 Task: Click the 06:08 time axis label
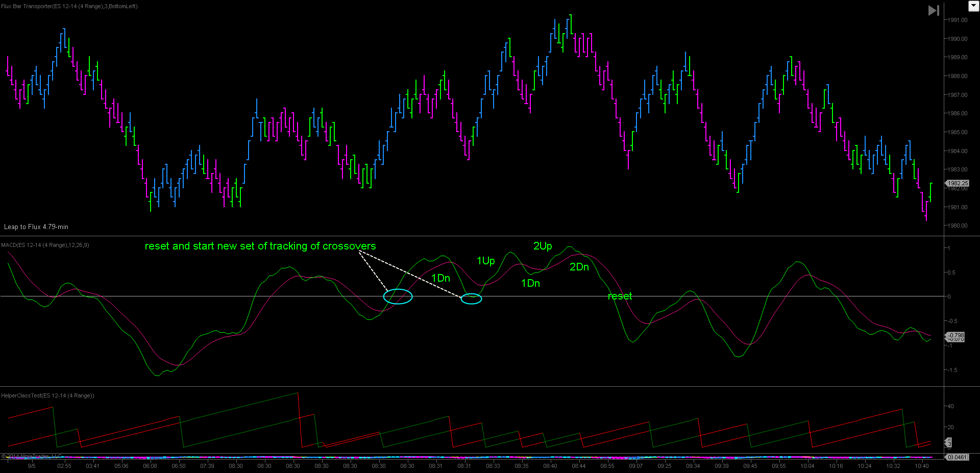150,466
